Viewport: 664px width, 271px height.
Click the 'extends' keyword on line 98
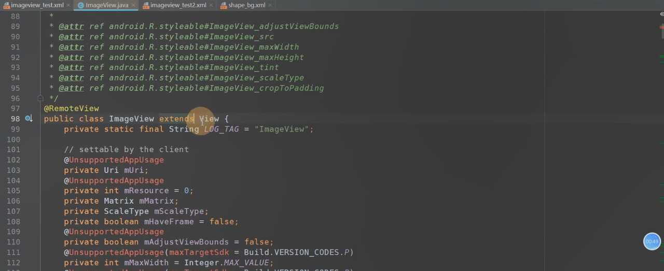176,119
